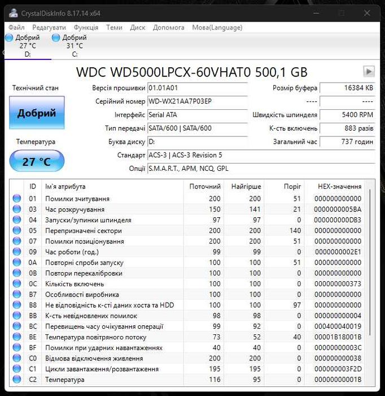Open the Диск menu
385x396 pixels.
click(138, 27)
